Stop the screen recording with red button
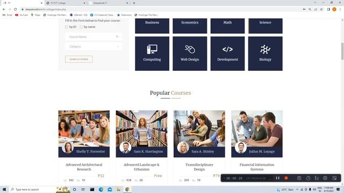 (x=286, y=178)
